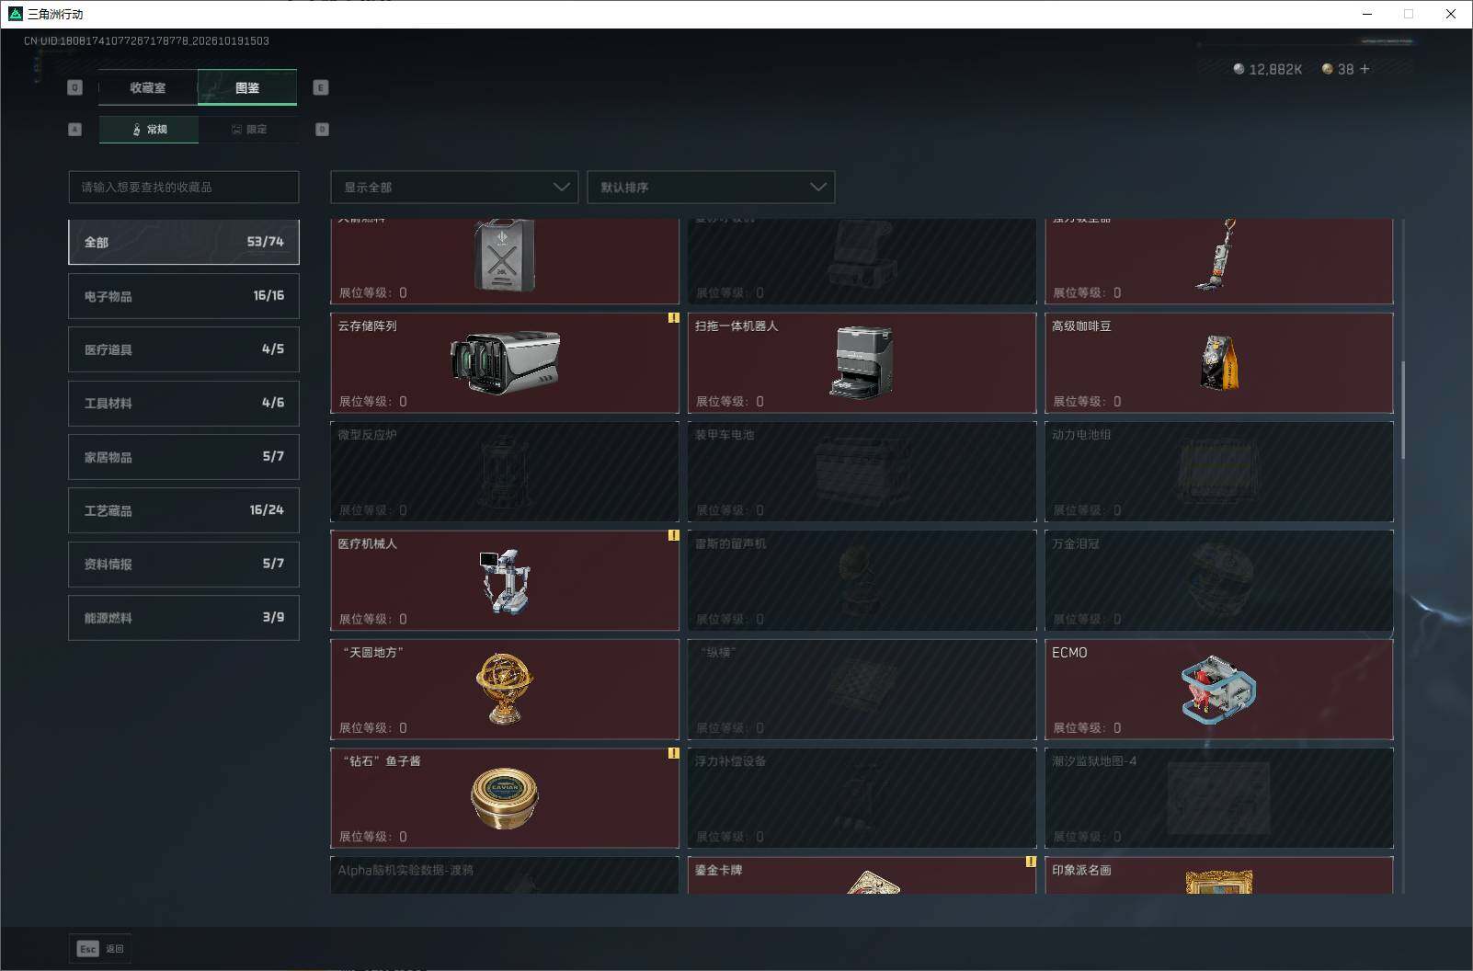Filter by 工艺藏品 category
Screen dimensions: 1473x971
184,510
